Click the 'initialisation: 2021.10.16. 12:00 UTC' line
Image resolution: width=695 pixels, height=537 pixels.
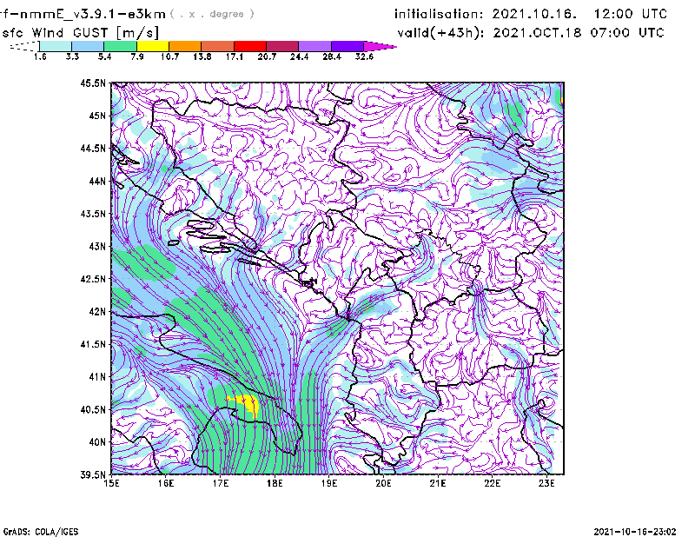[531, 14]
